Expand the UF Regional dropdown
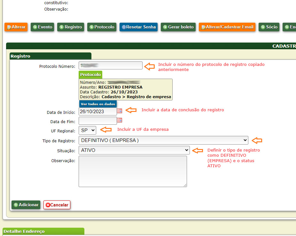Image resolution: width=296 pixels, height=236 pixels. coord(87,130)
